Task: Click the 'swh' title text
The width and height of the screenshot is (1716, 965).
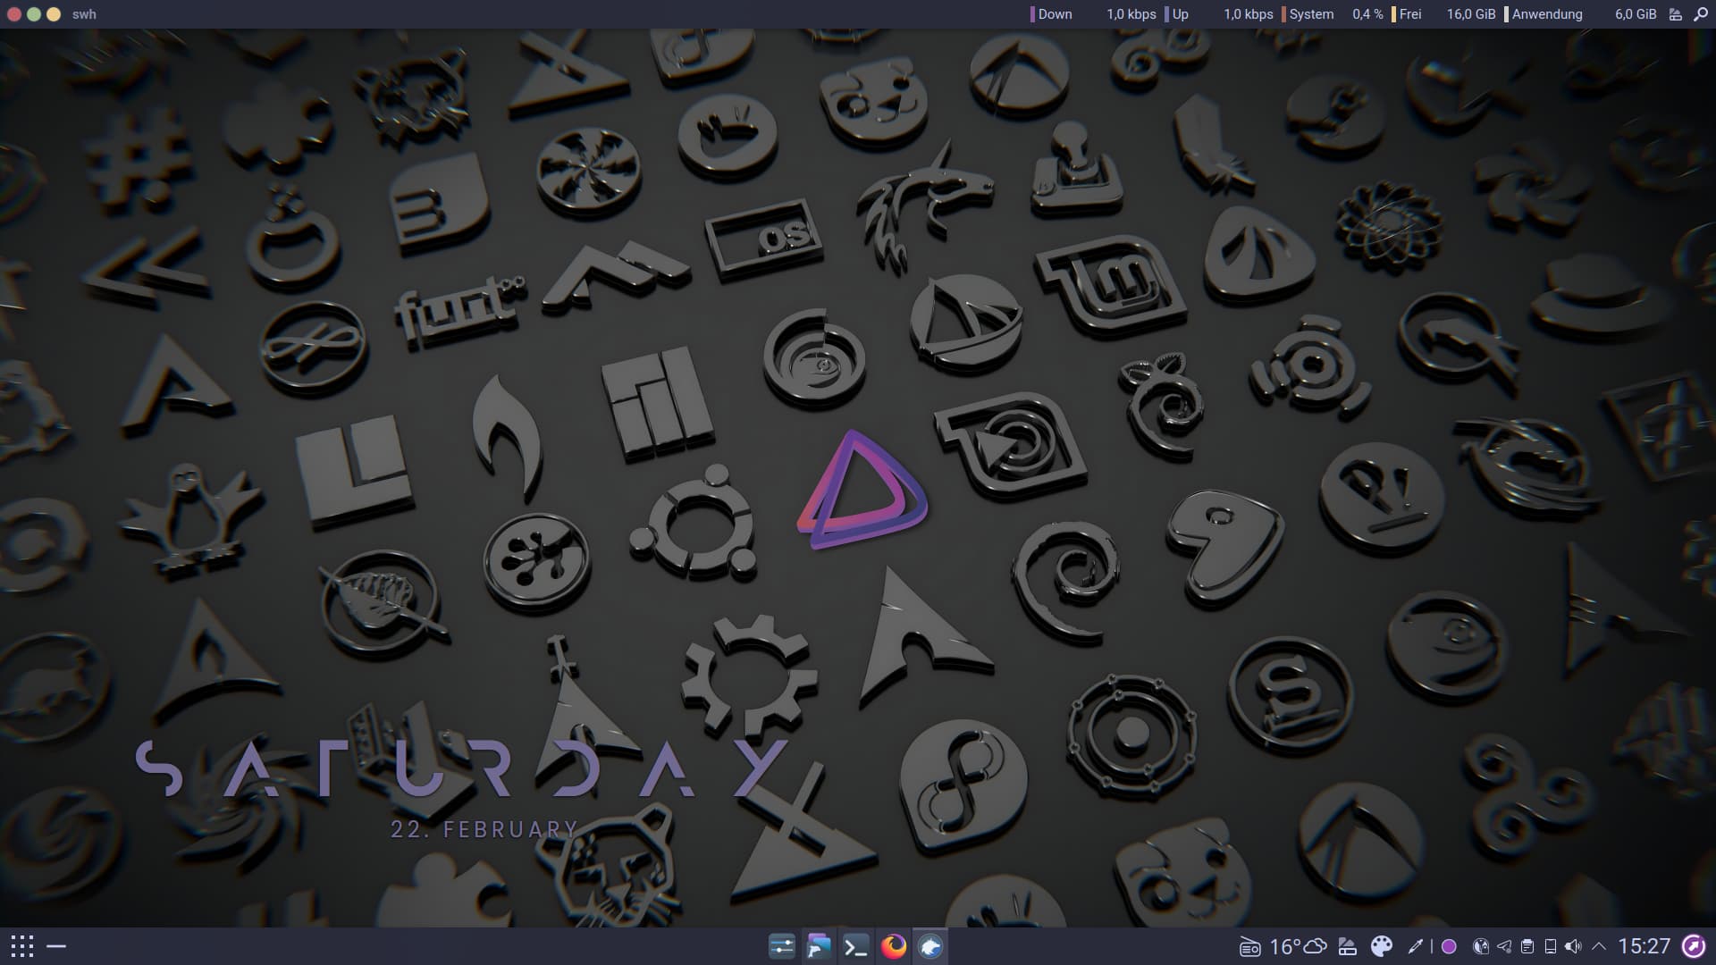Action: [84, 14]
